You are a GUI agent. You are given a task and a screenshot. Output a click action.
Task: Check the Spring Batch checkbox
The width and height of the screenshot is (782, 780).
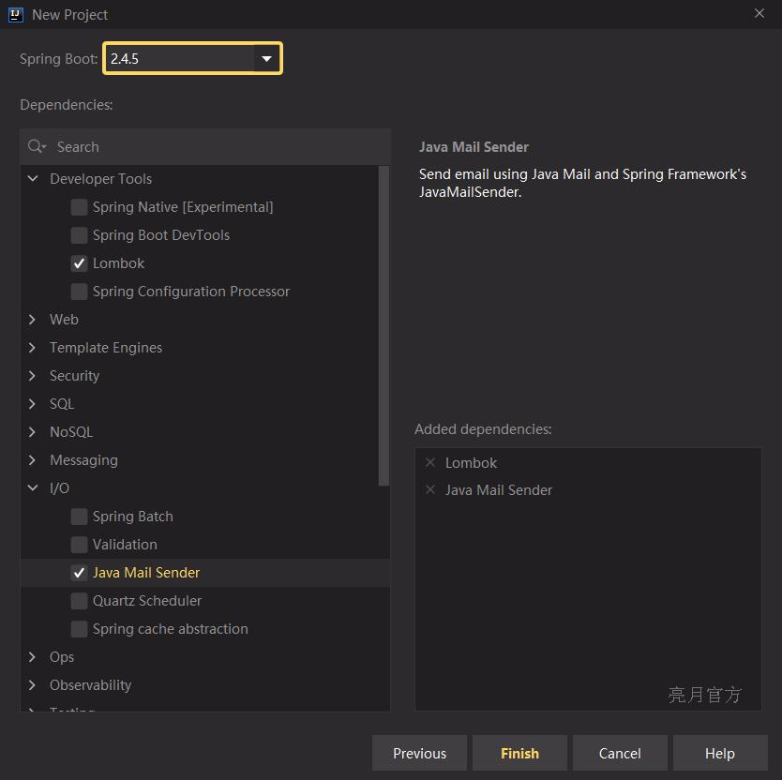(79, 517)
